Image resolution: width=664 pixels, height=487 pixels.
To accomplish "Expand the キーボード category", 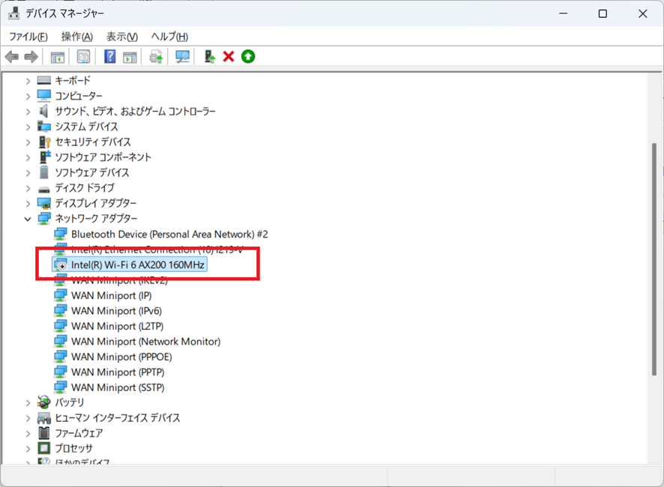I will (x=28, y=80).
